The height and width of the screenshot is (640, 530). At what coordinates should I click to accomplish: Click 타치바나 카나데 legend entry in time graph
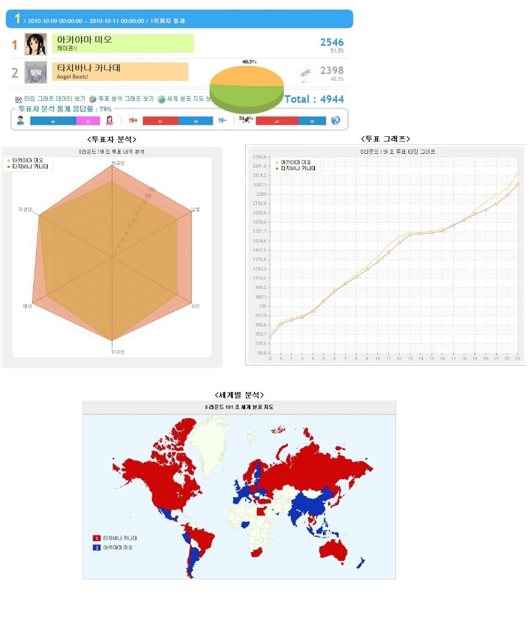tap(296, 168)
